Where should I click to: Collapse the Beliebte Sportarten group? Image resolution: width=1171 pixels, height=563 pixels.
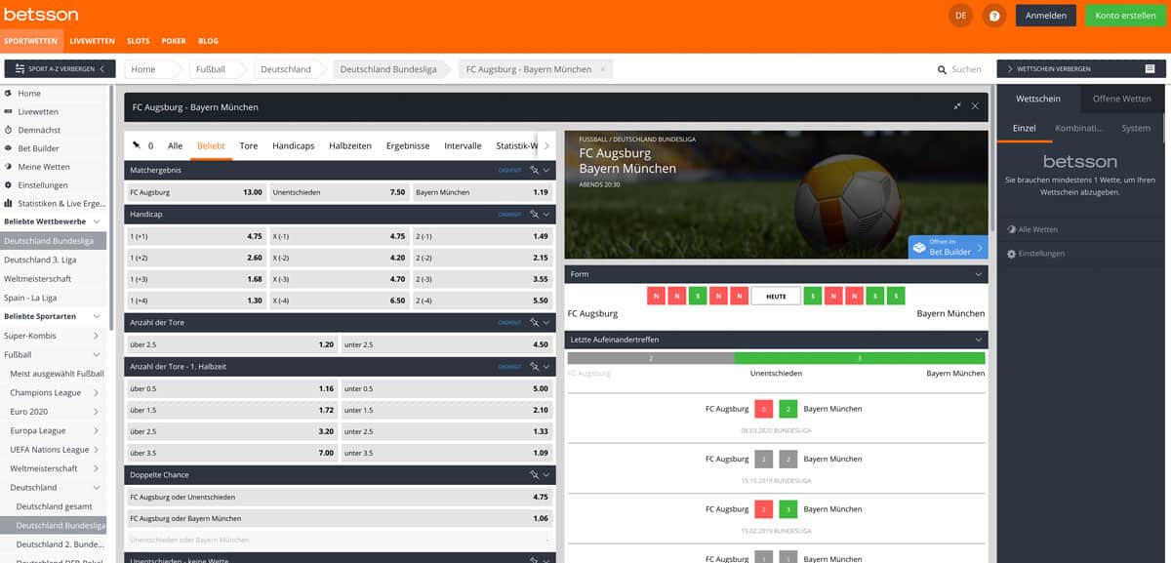[x=96, y=316]
